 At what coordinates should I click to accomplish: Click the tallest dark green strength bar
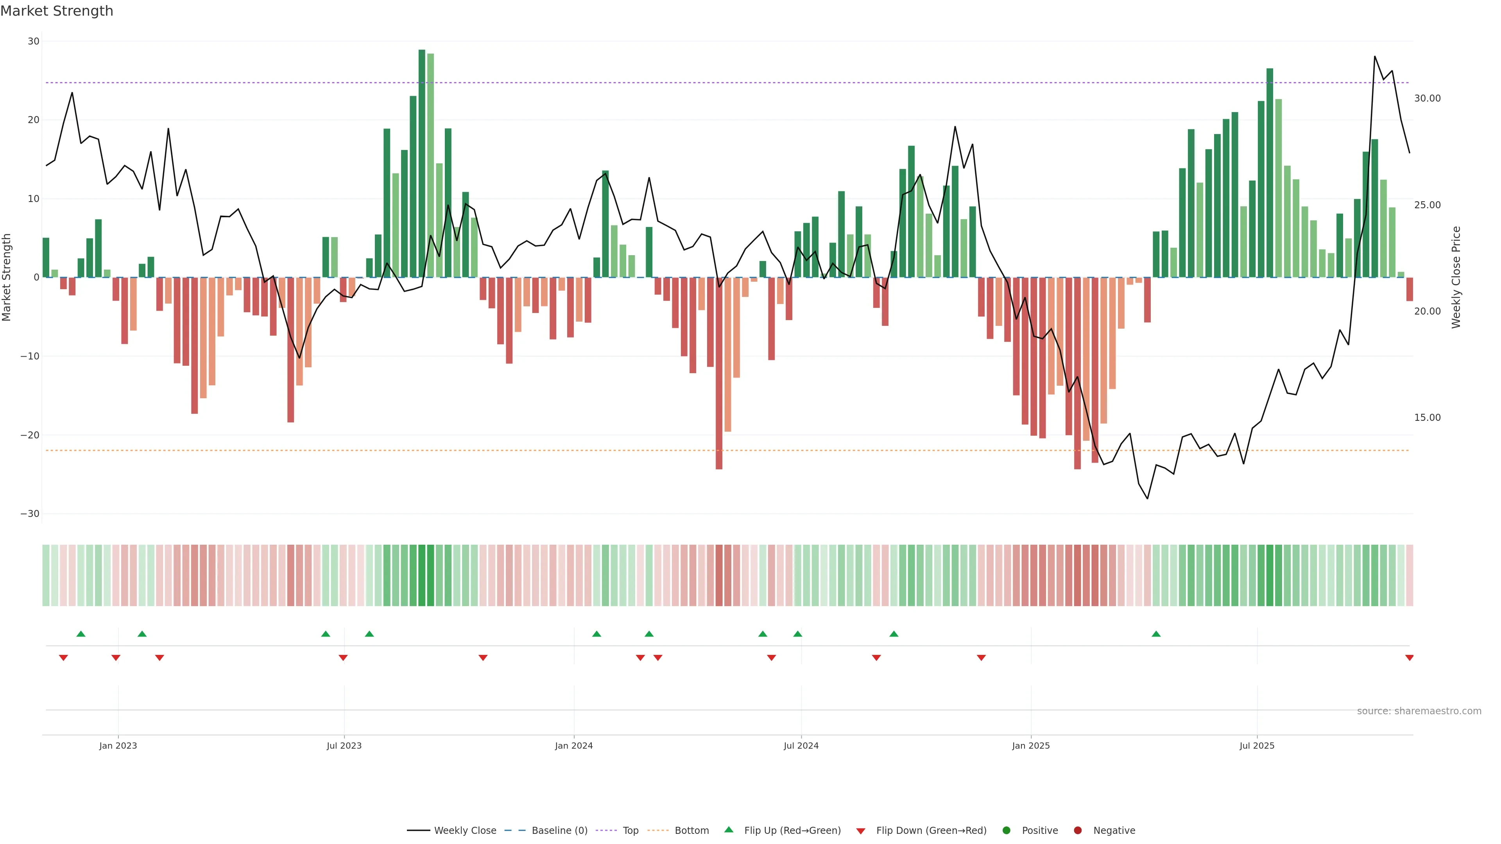(x=422, y=163)
